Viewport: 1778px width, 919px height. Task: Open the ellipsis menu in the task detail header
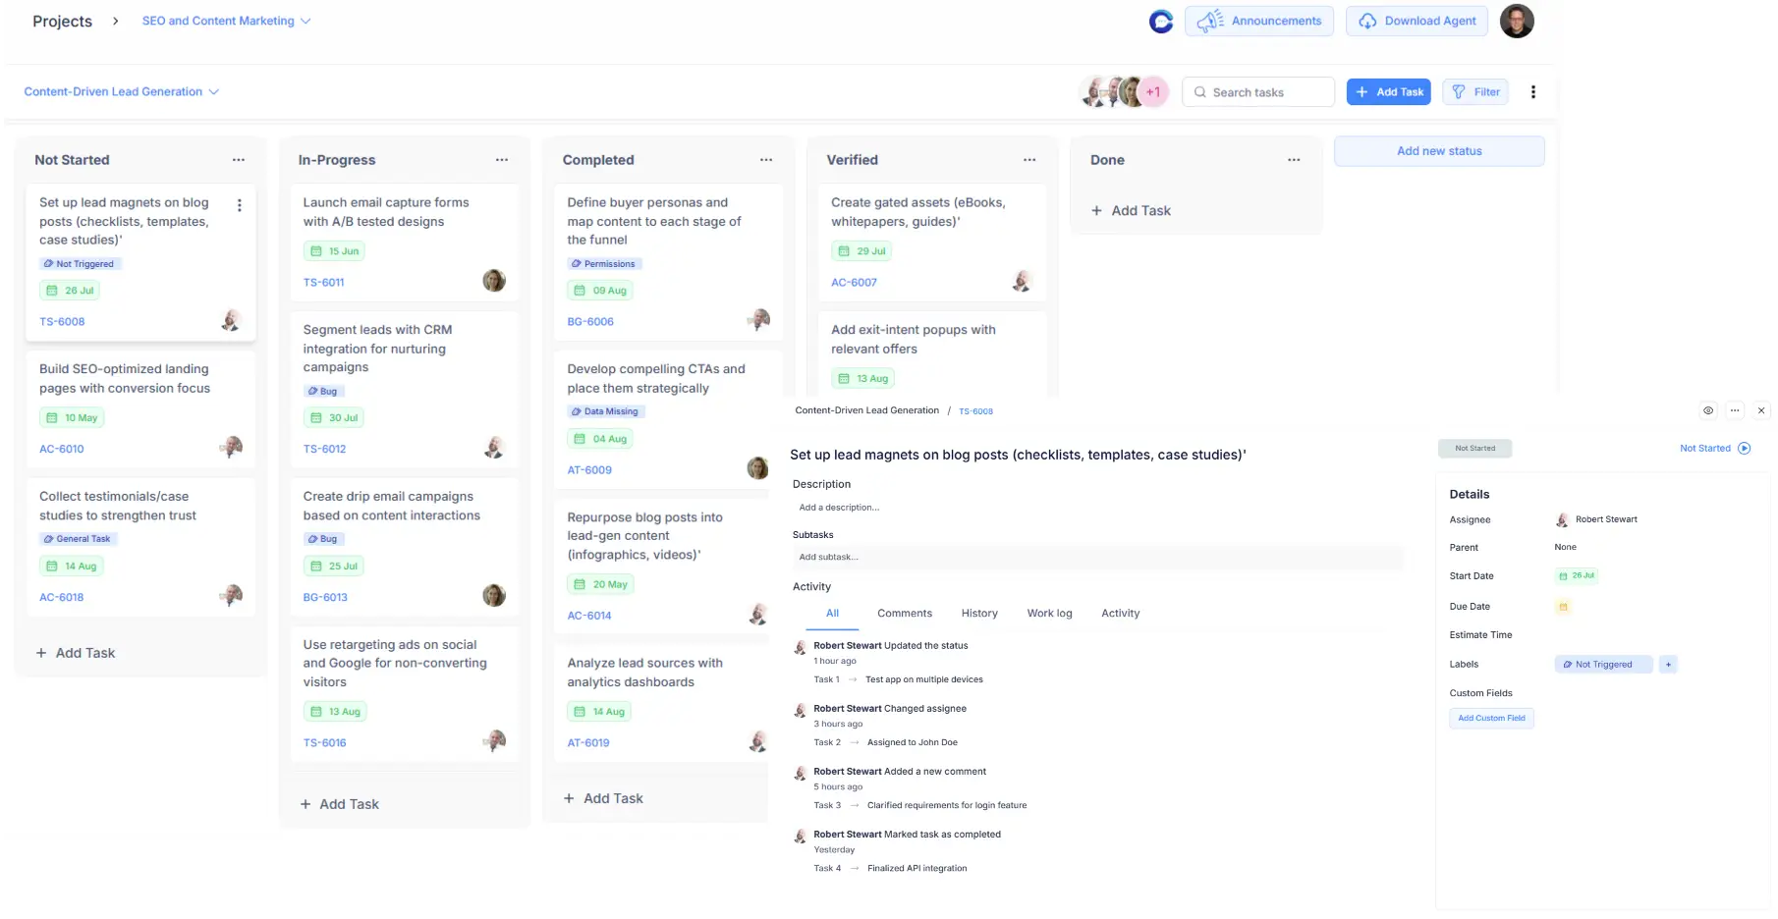pyautogui.click(x=1735, y=410)
